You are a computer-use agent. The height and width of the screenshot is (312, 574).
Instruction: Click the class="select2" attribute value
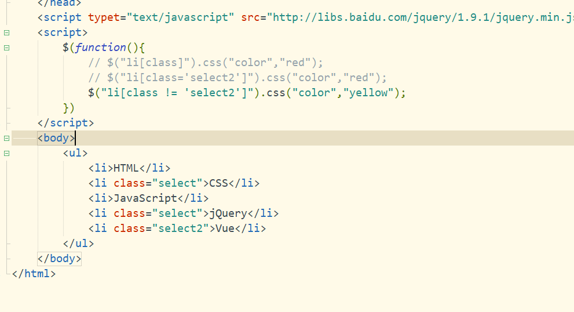(x=180, y=228)
